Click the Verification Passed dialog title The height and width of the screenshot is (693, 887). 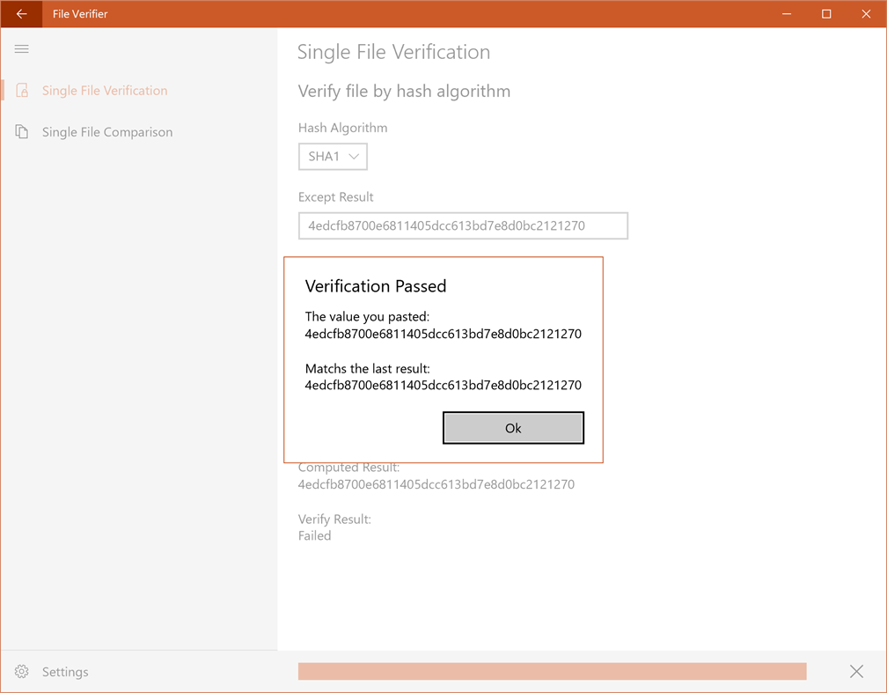[x=376, y=285]
